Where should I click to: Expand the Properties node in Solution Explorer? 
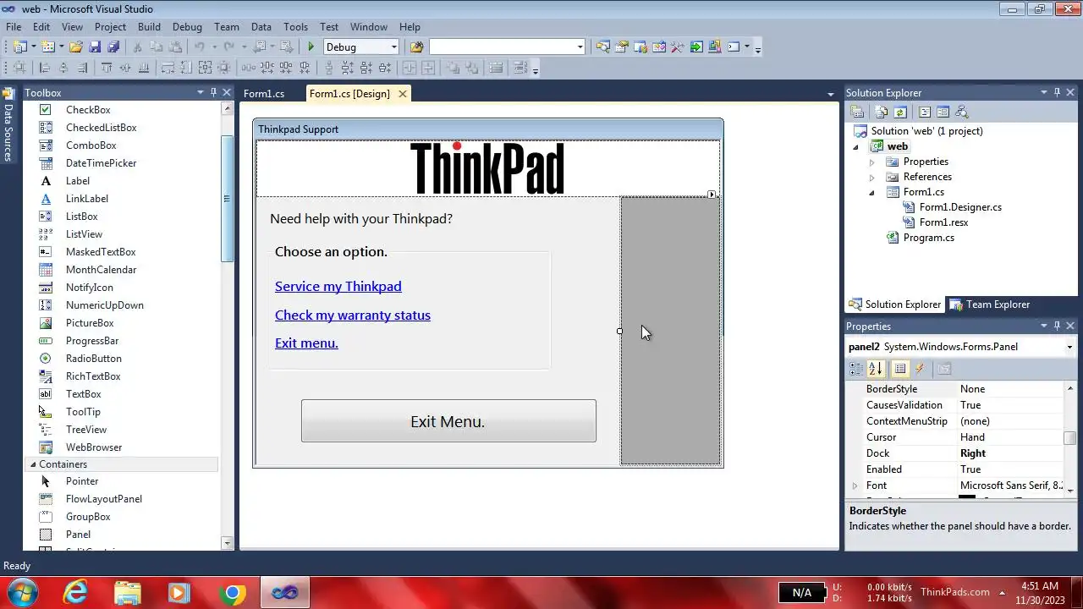point(872,162)
